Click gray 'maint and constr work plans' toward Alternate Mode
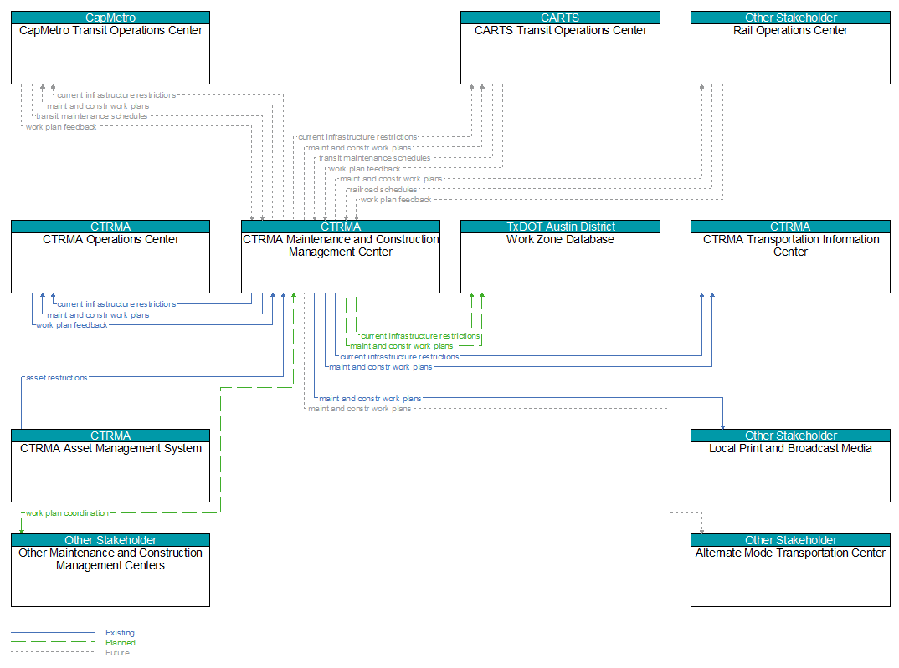 [359, 409]
